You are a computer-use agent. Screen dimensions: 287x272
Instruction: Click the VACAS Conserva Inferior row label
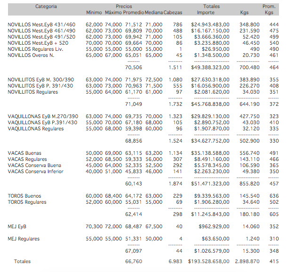point(35,172)
